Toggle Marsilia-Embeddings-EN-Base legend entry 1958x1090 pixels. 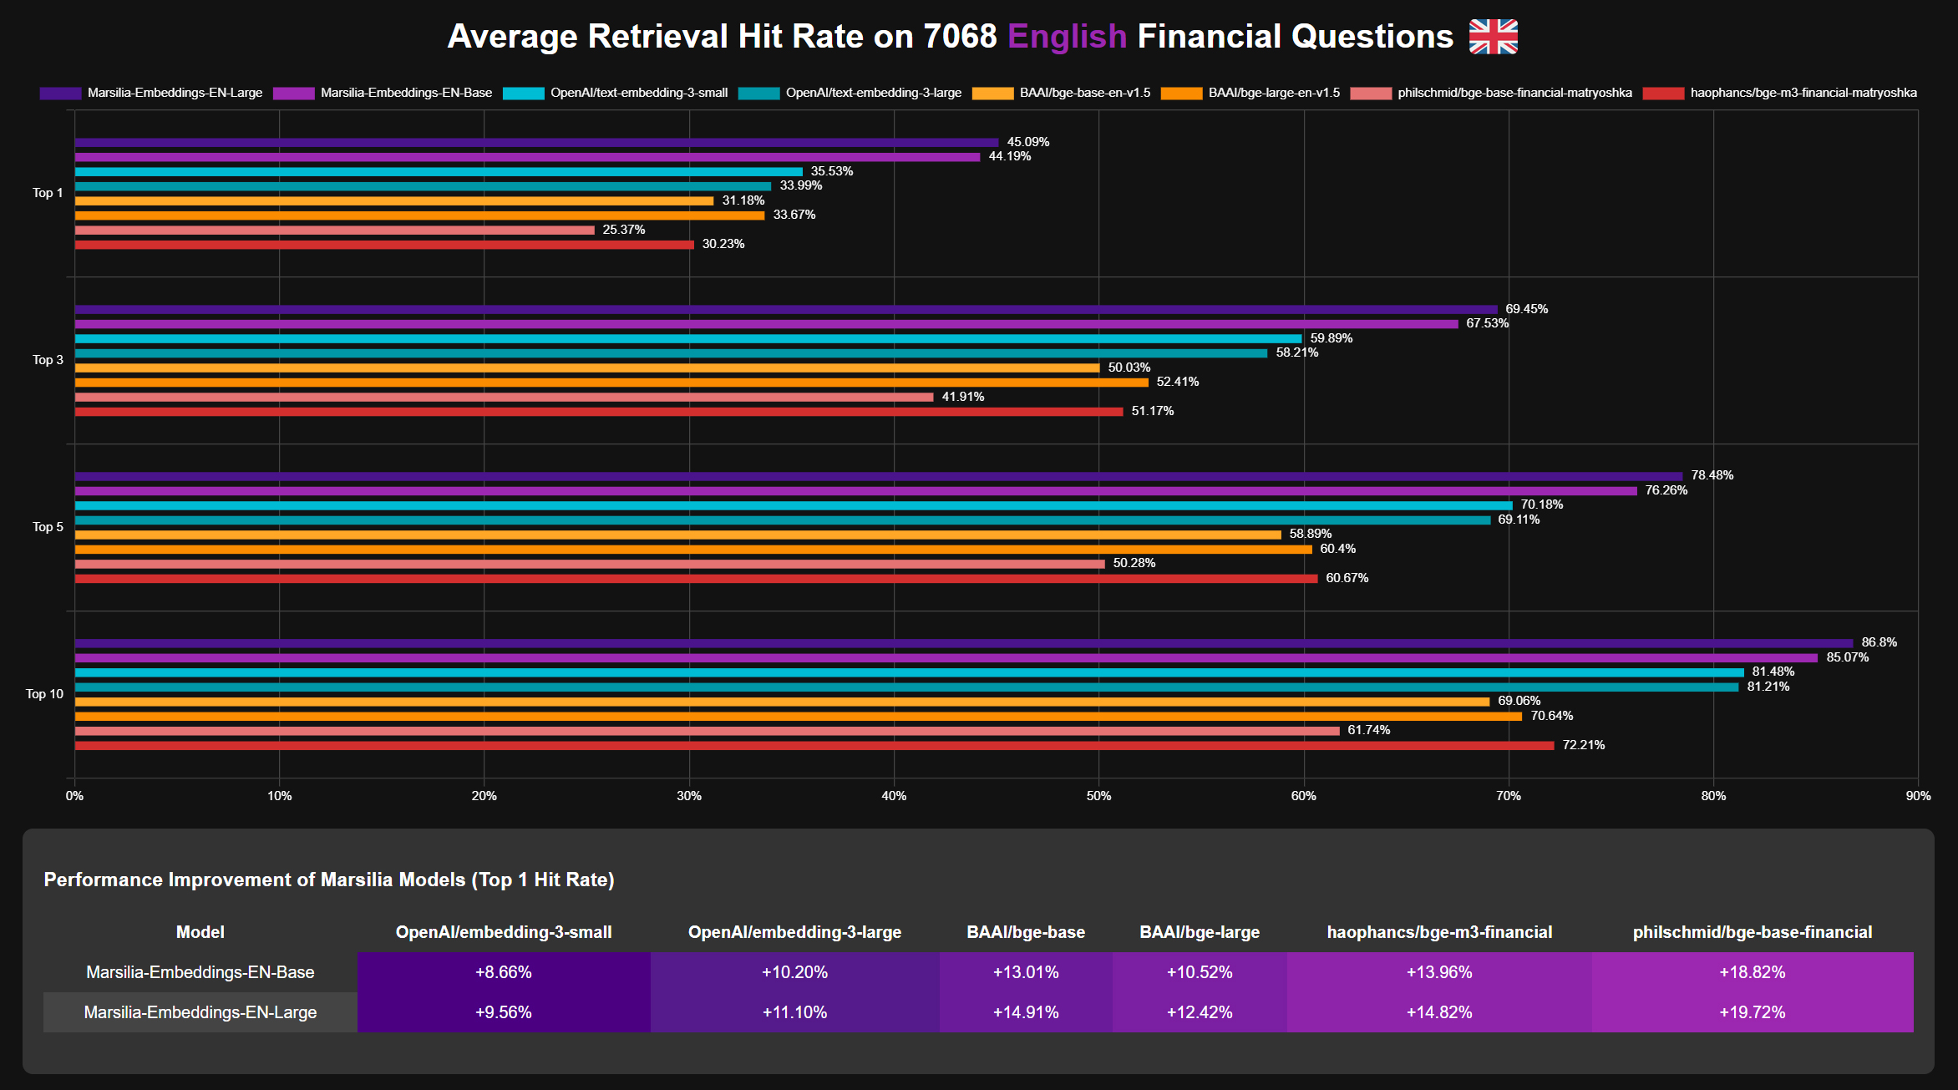pos(406,93)
